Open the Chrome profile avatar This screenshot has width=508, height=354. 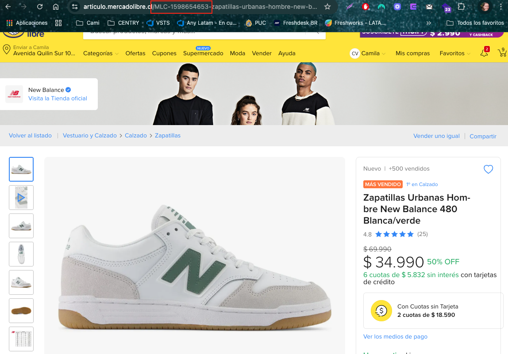(x=485, y=7)
